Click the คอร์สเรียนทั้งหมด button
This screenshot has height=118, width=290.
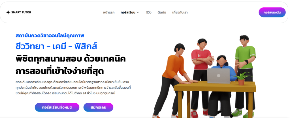click(x=57, y=107)
